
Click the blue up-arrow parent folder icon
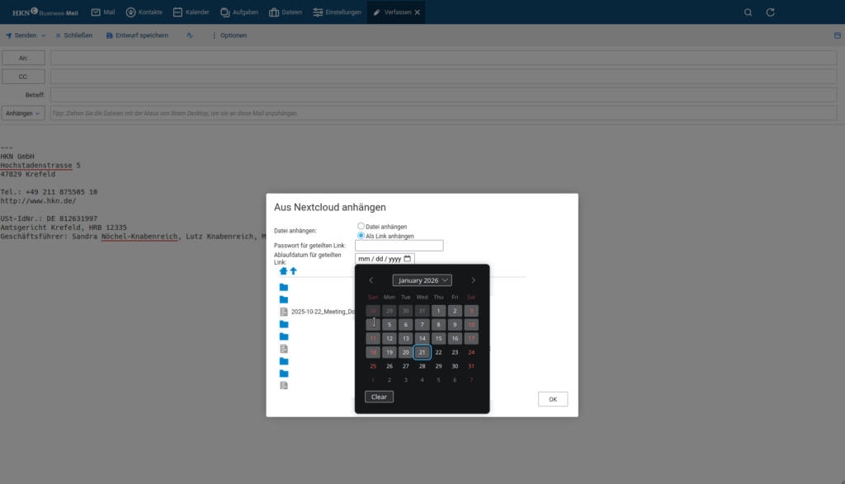tap(293, 271)
